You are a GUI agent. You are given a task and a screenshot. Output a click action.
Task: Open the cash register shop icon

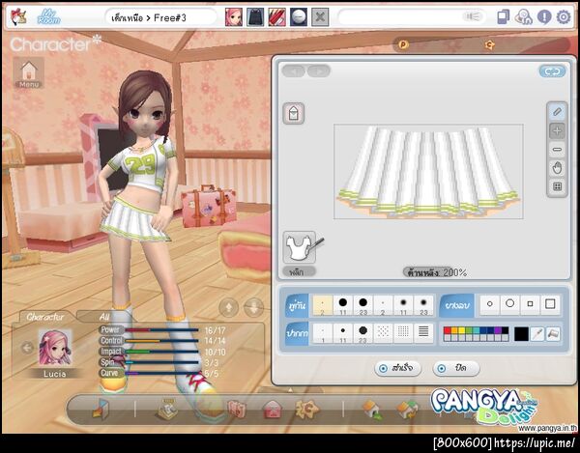pos(166,410)
